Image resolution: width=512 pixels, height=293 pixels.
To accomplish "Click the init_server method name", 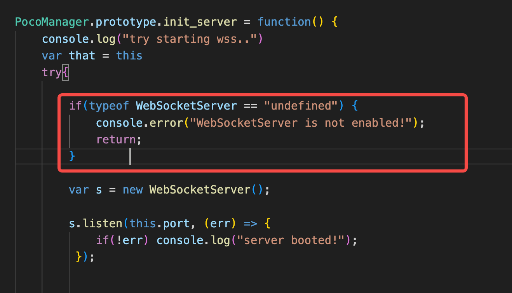I will [x=200, y=21].
